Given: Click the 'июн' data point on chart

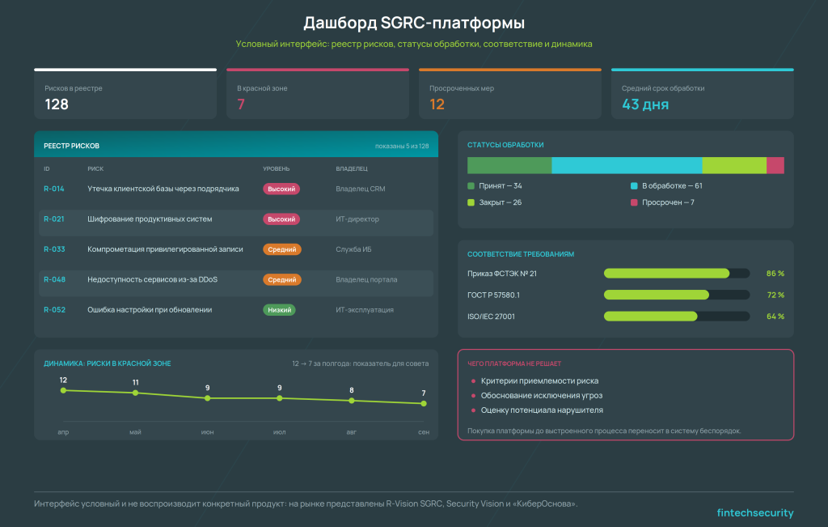Looking at the screenshot, I should (208, 398).
